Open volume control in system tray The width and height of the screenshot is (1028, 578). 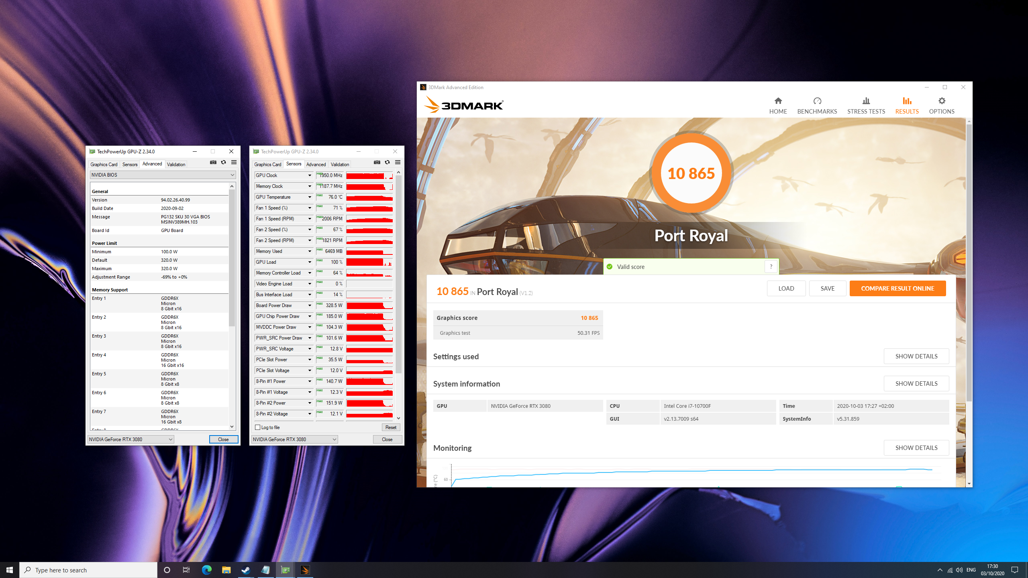pos(959,570)
